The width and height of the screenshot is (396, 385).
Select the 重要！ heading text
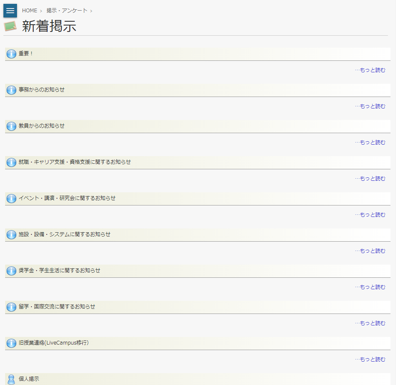tap(25, 53)
